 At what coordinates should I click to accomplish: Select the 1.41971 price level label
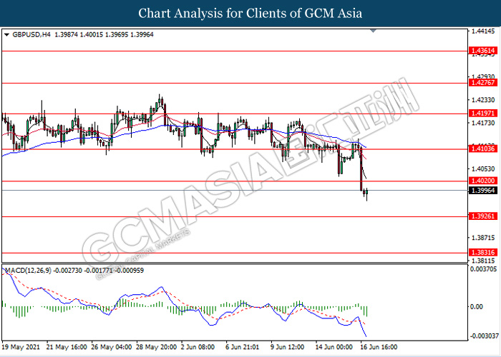tap(482, 113)
